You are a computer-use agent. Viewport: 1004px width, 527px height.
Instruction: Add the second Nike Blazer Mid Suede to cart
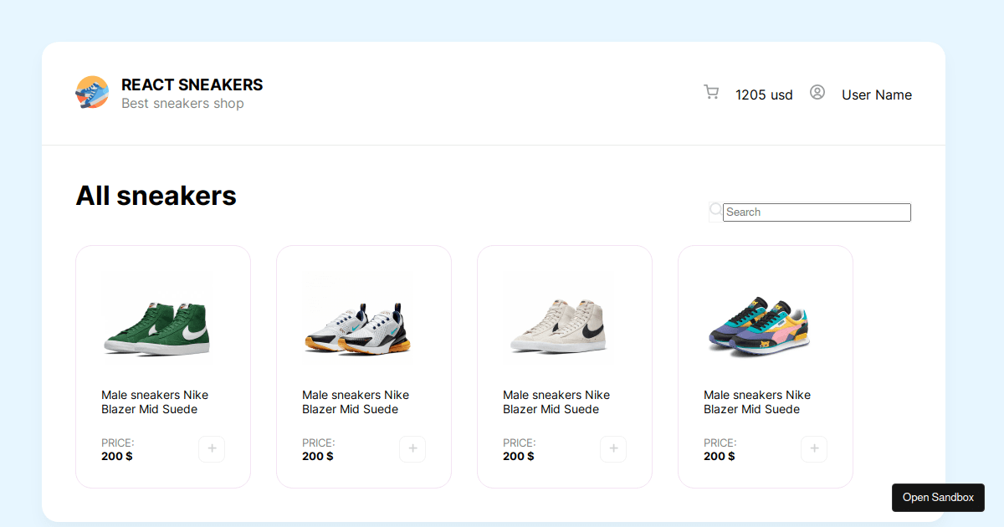coord(412,449)
